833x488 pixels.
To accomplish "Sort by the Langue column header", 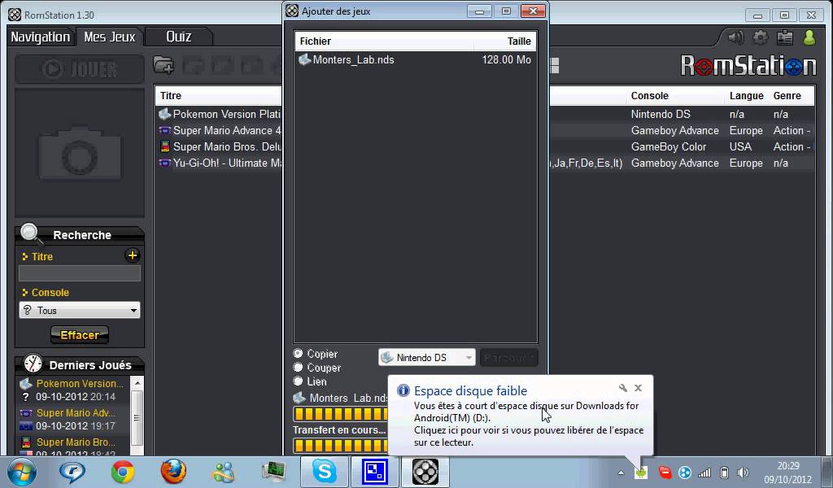I will click(x=747, y=96).
